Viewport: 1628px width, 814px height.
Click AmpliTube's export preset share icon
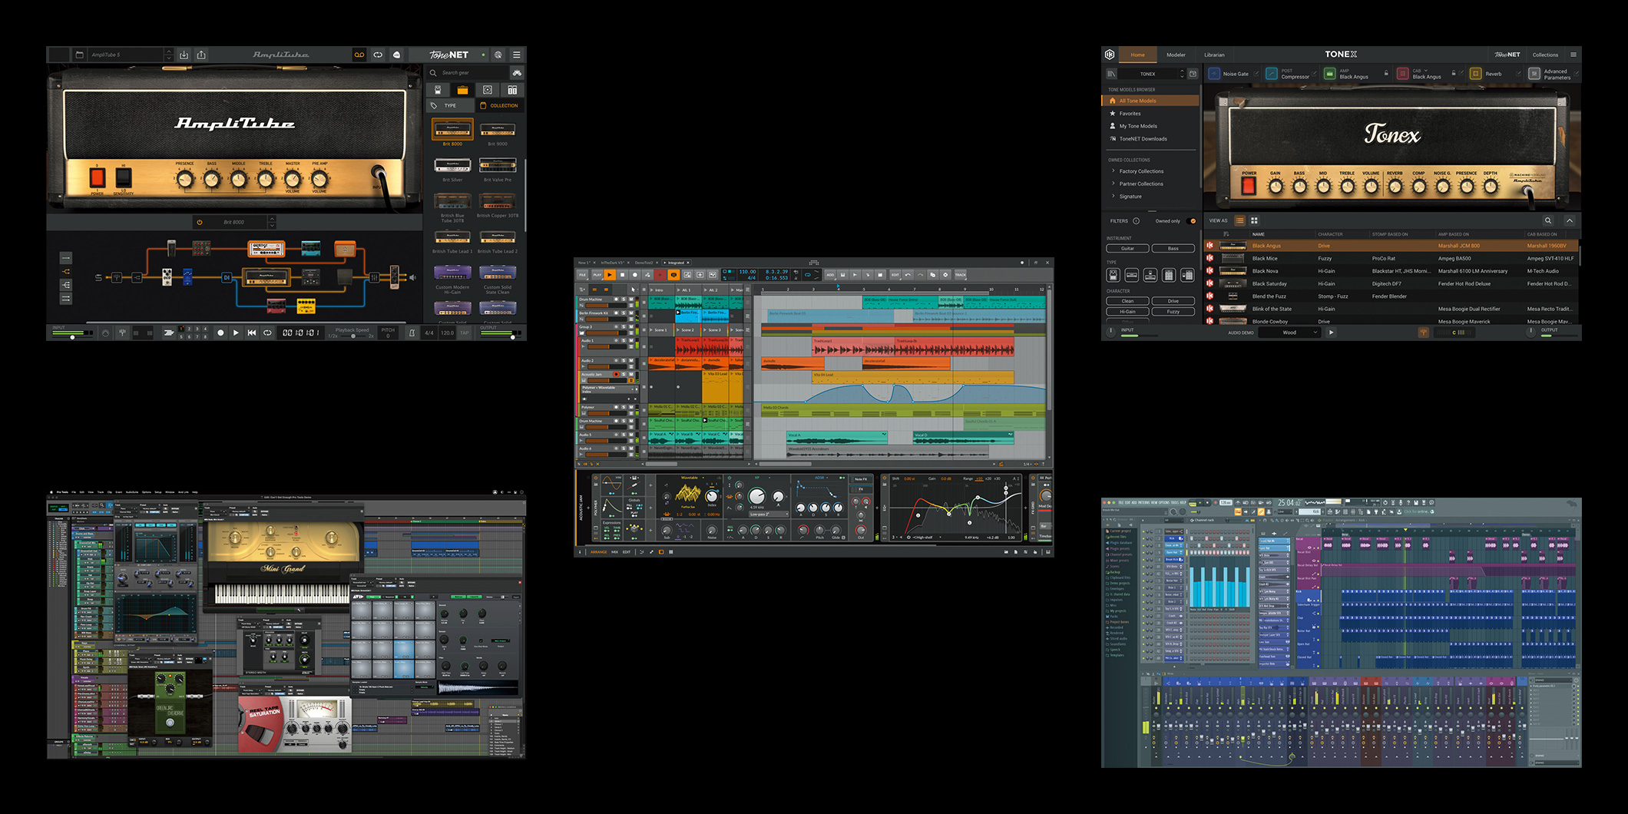201,55
